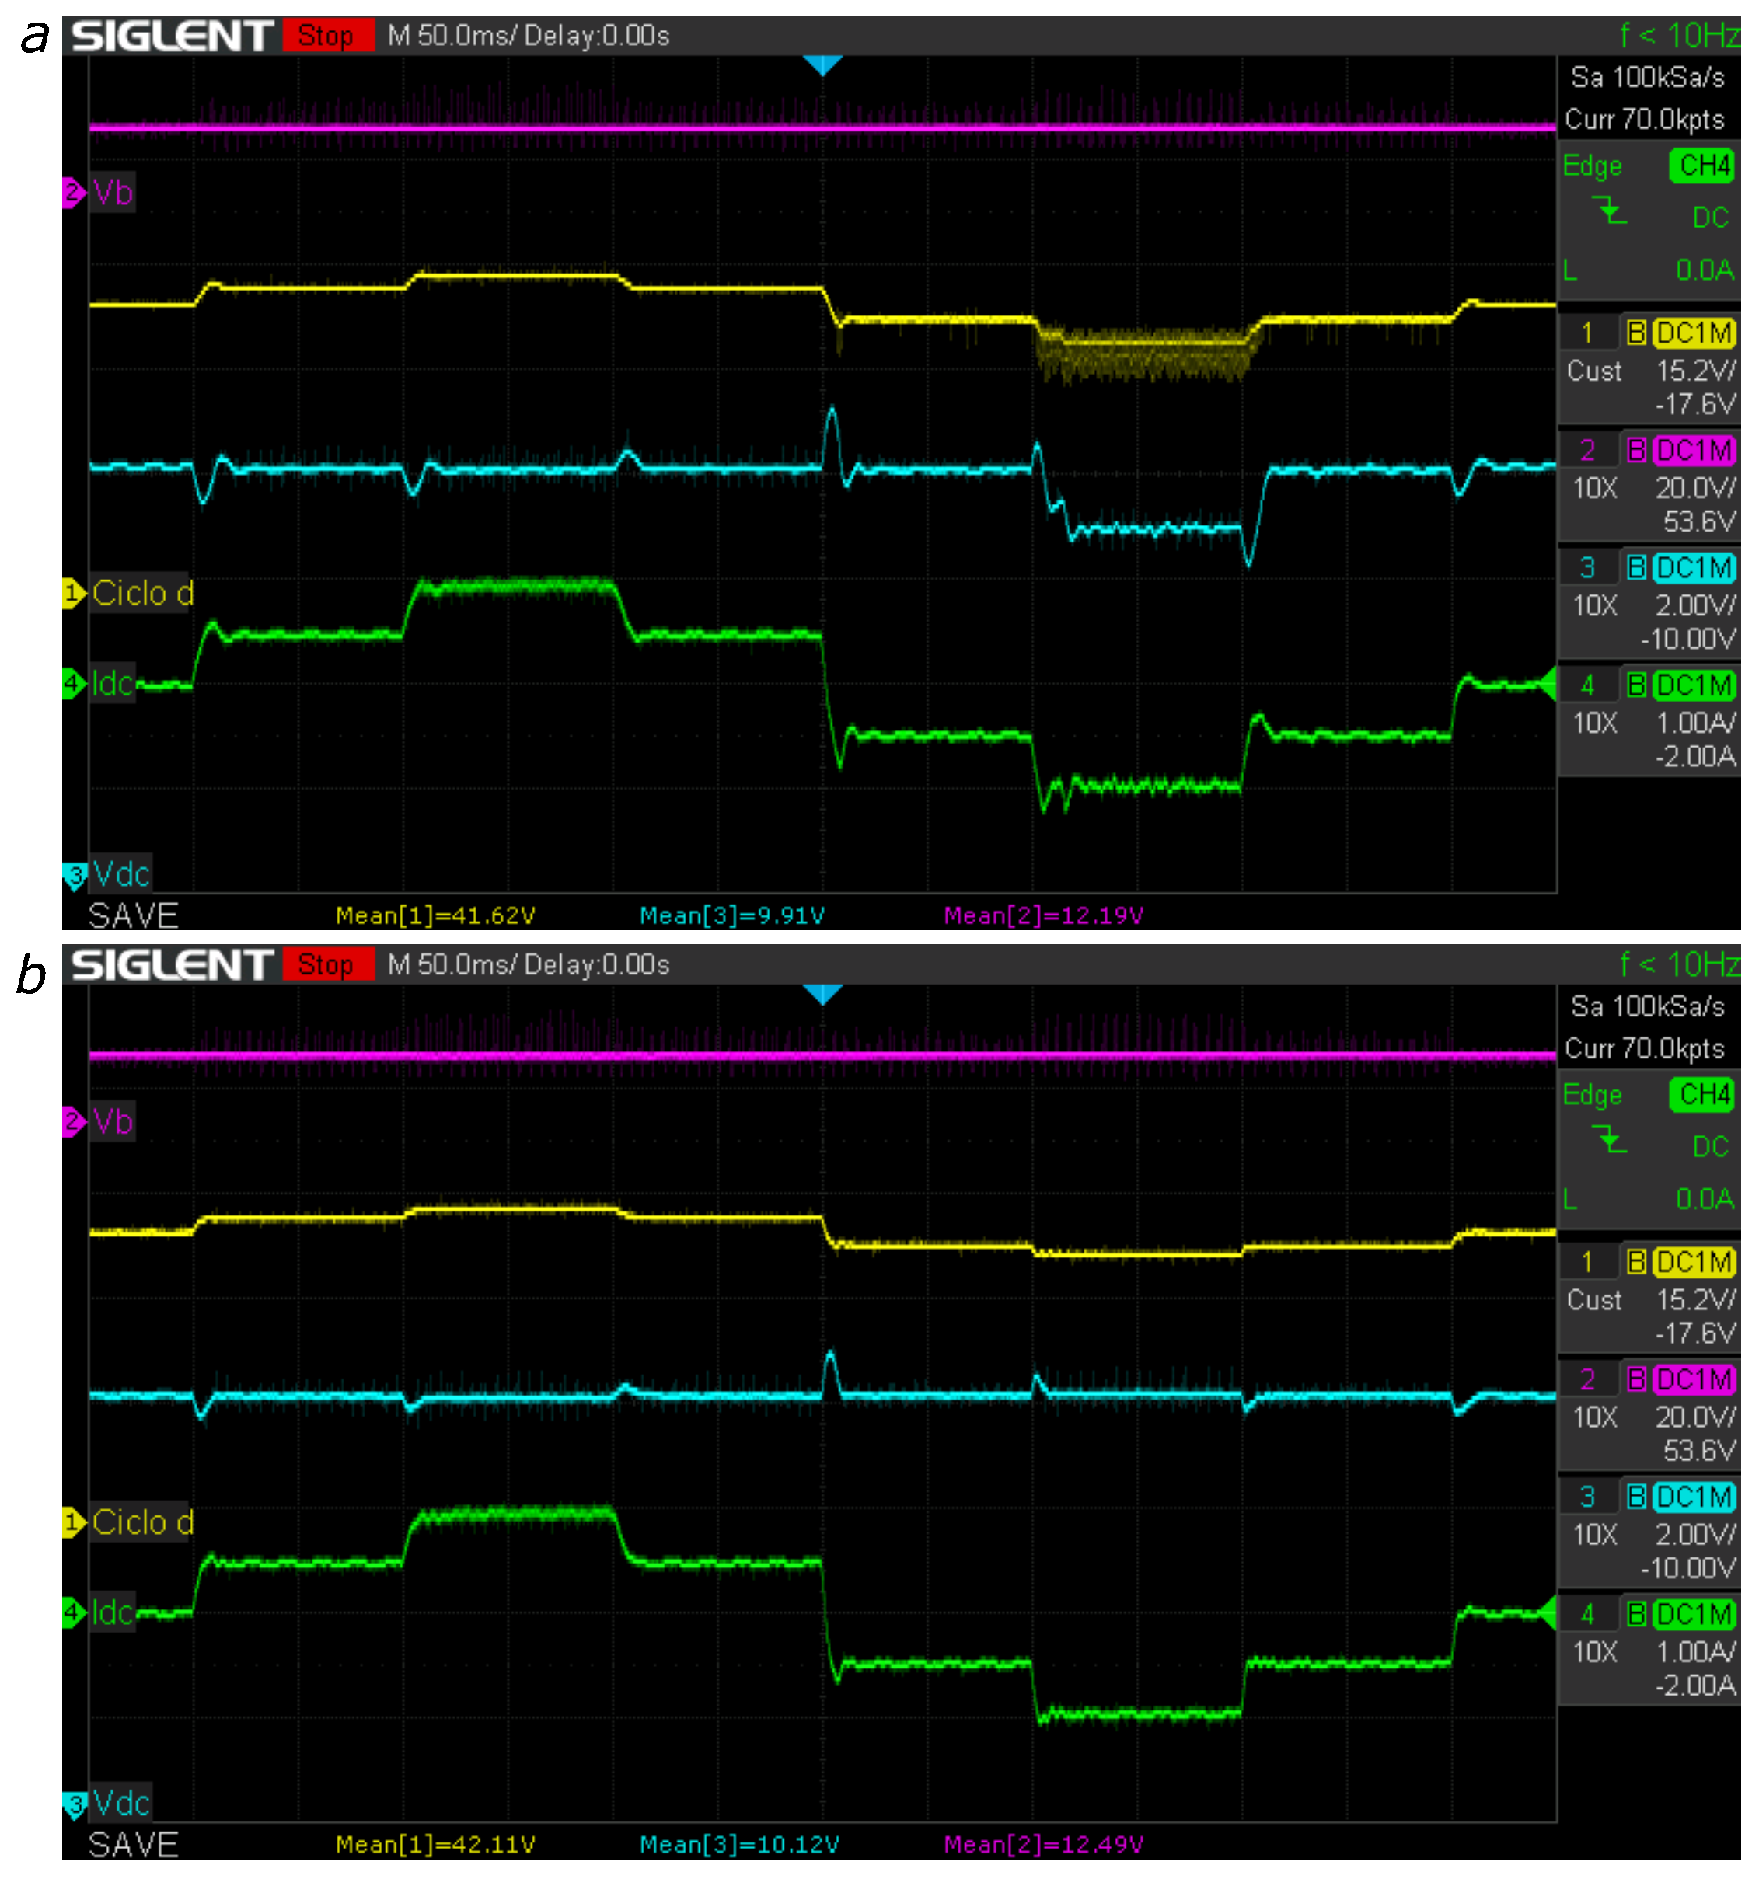Click channel 2 Vb marker in panel b

point(74,1122)
